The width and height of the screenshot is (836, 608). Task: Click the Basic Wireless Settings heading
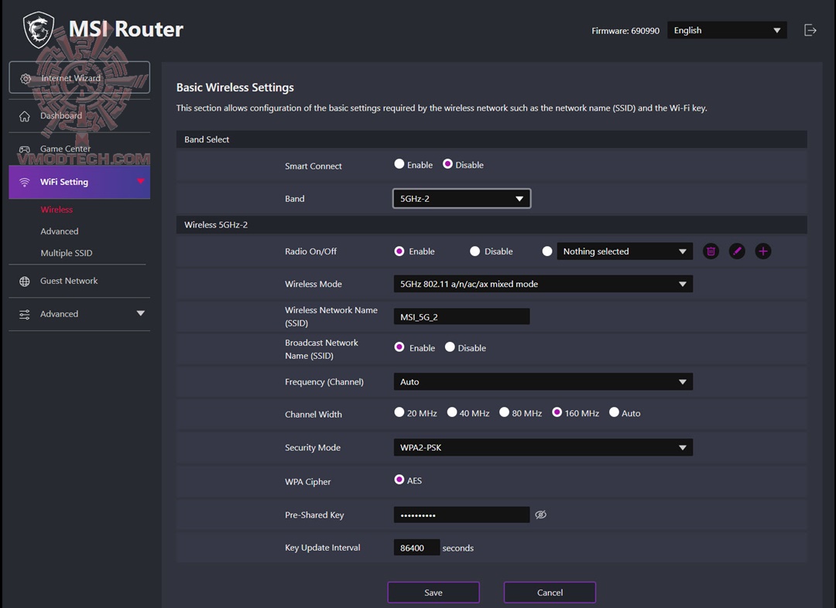[235, 87]
